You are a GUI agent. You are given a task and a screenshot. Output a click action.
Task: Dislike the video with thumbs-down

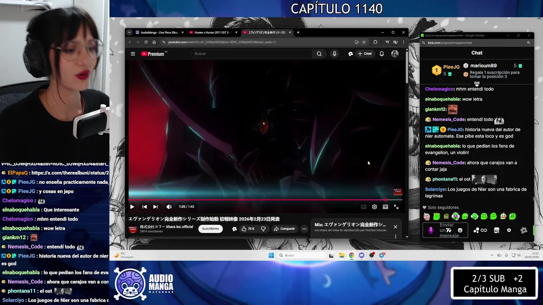point(263,229)
